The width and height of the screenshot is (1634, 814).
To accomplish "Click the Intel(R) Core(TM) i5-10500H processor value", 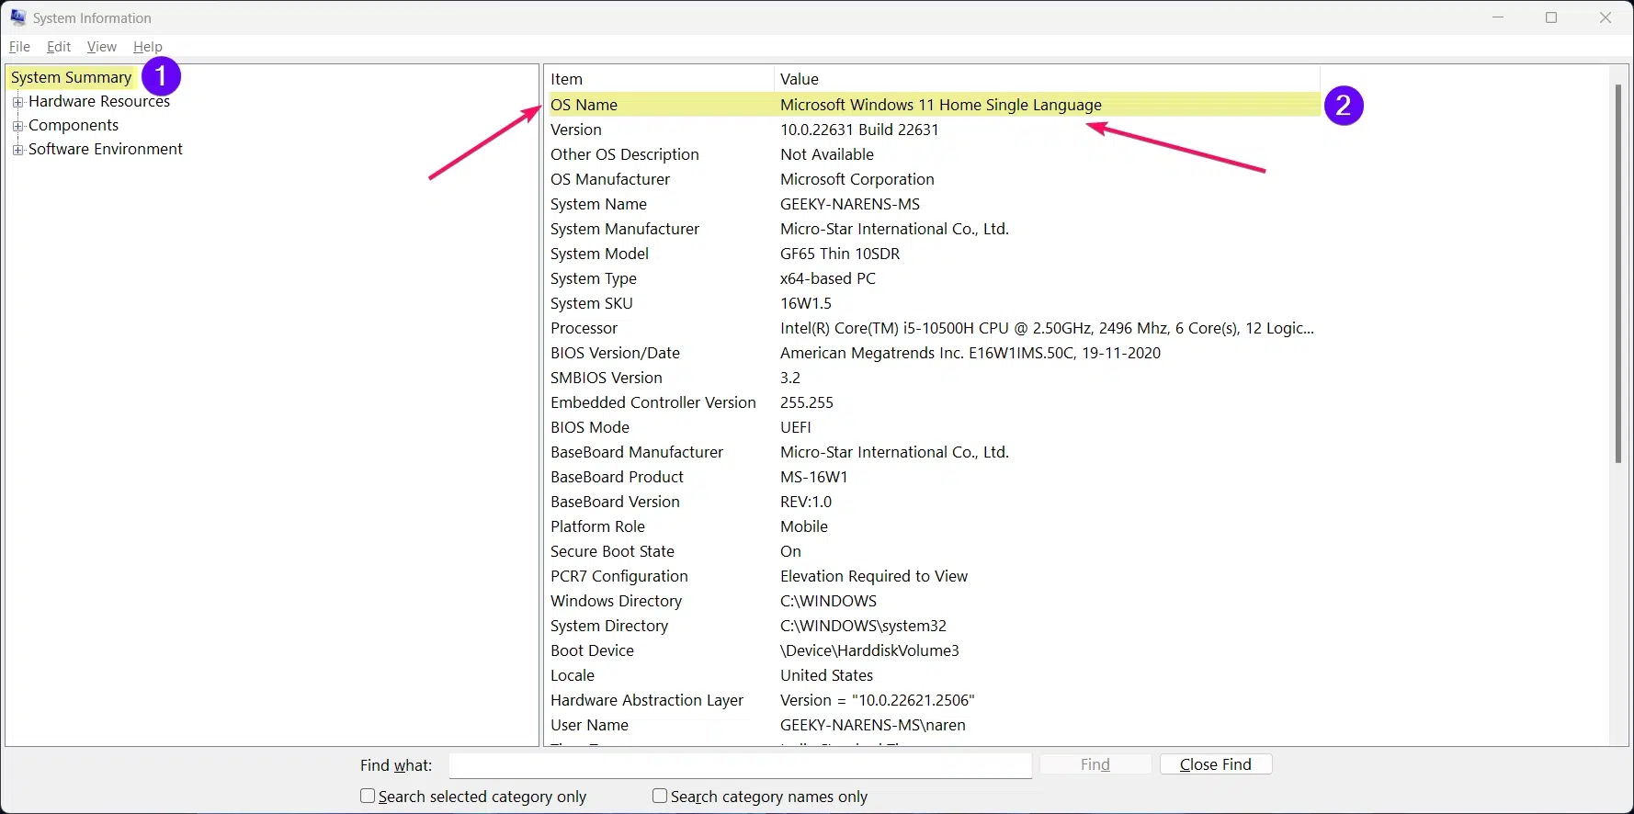I will click(1048, 328).
